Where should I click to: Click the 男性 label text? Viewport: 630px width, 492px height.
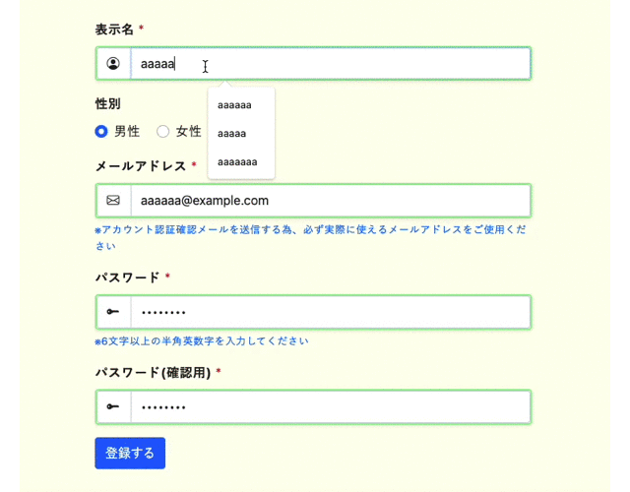coord(127,131)
